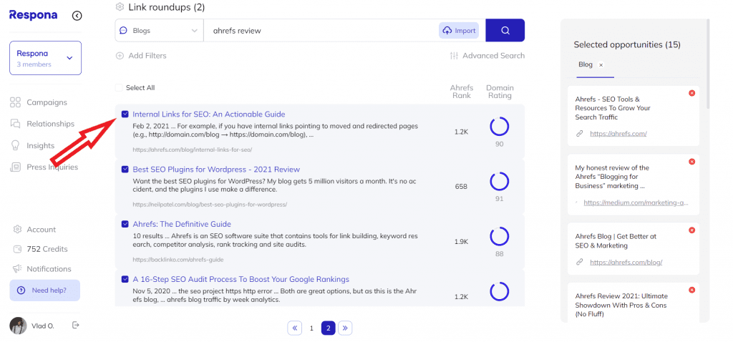Click the ahrefs review search field
This screenshot has height=342, width=733.
pyautogui.click(x=321, y=30)
